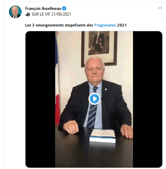Click the speaker's face in the video
166x169 pixels.
(x=95, y=70)
